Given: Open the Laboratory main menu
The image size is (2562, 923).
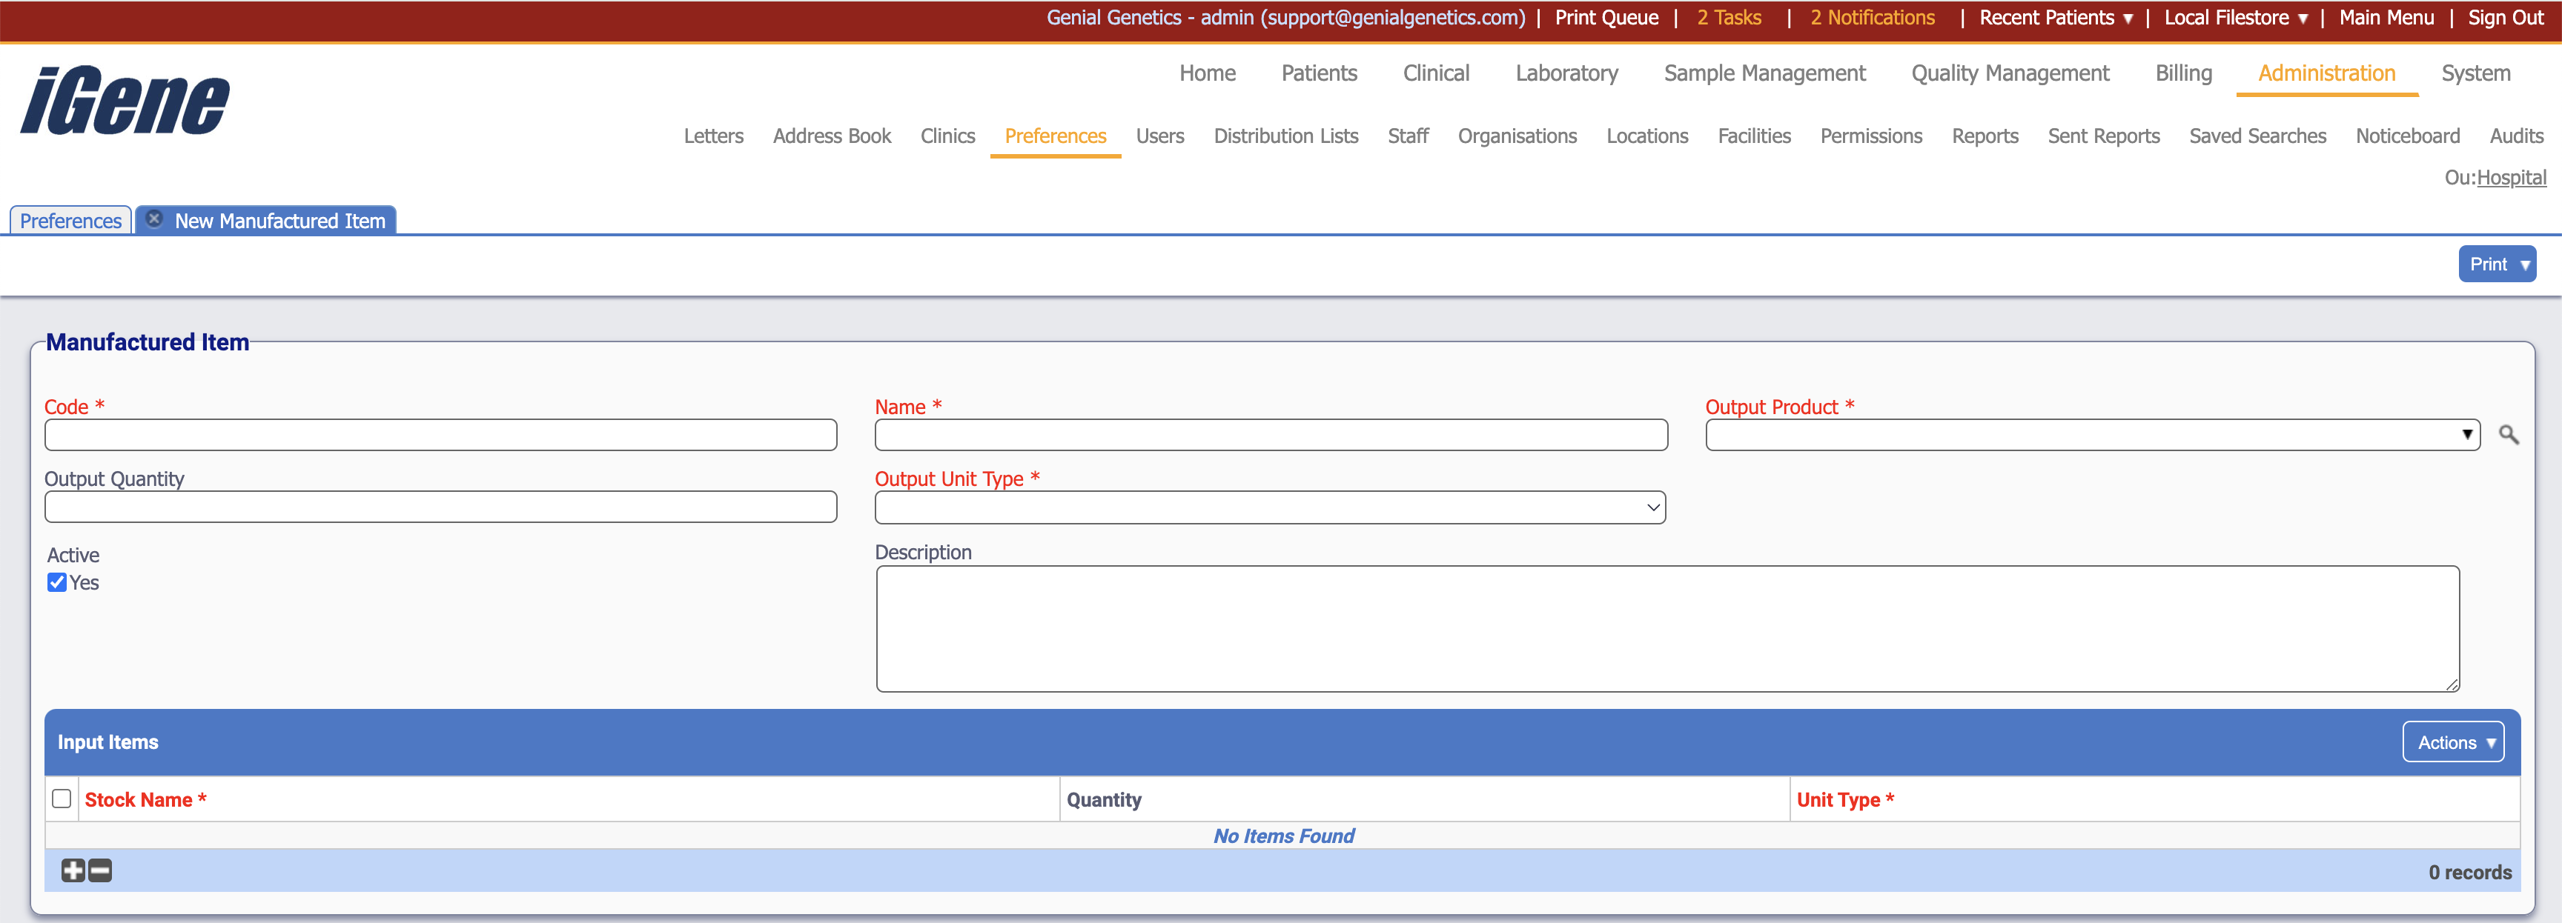Looking at the screenshot, I should coord(1566,73).
